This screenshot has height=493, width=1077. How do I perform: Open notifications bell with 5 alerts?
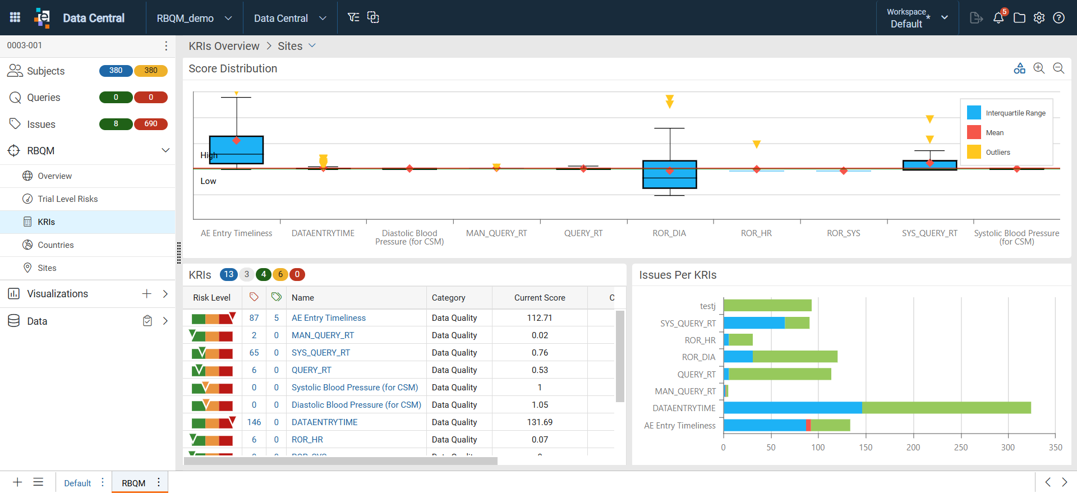(x=999, y=17)
